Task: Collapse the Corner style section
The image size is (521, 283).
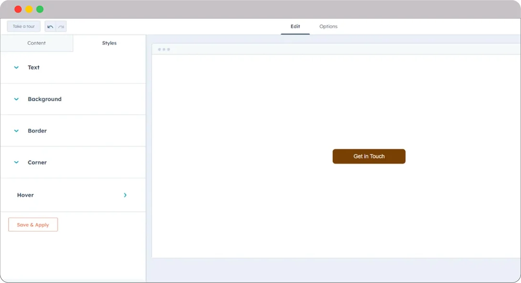Action: [16, 162]
